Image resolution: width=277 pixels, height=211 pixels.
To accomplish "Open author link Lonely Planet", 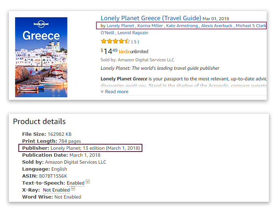I will [x=120, y=26].
